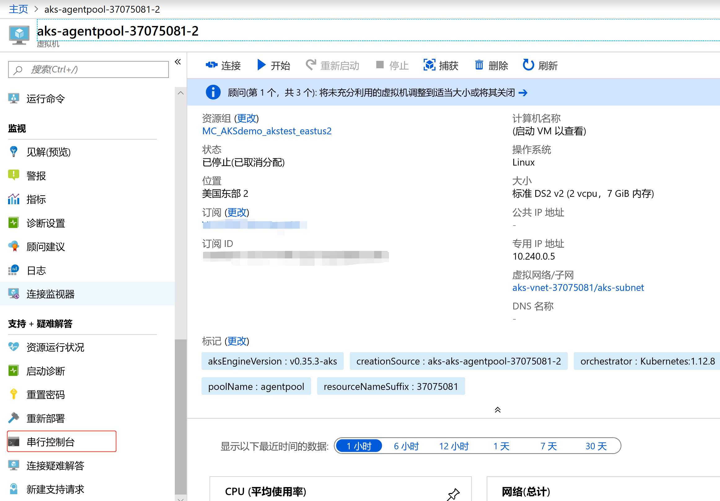Click the resourceNameSuffix tag
The width and height of the screenshot is (720, 501).
pyautogui.click(x=391, y=387)
